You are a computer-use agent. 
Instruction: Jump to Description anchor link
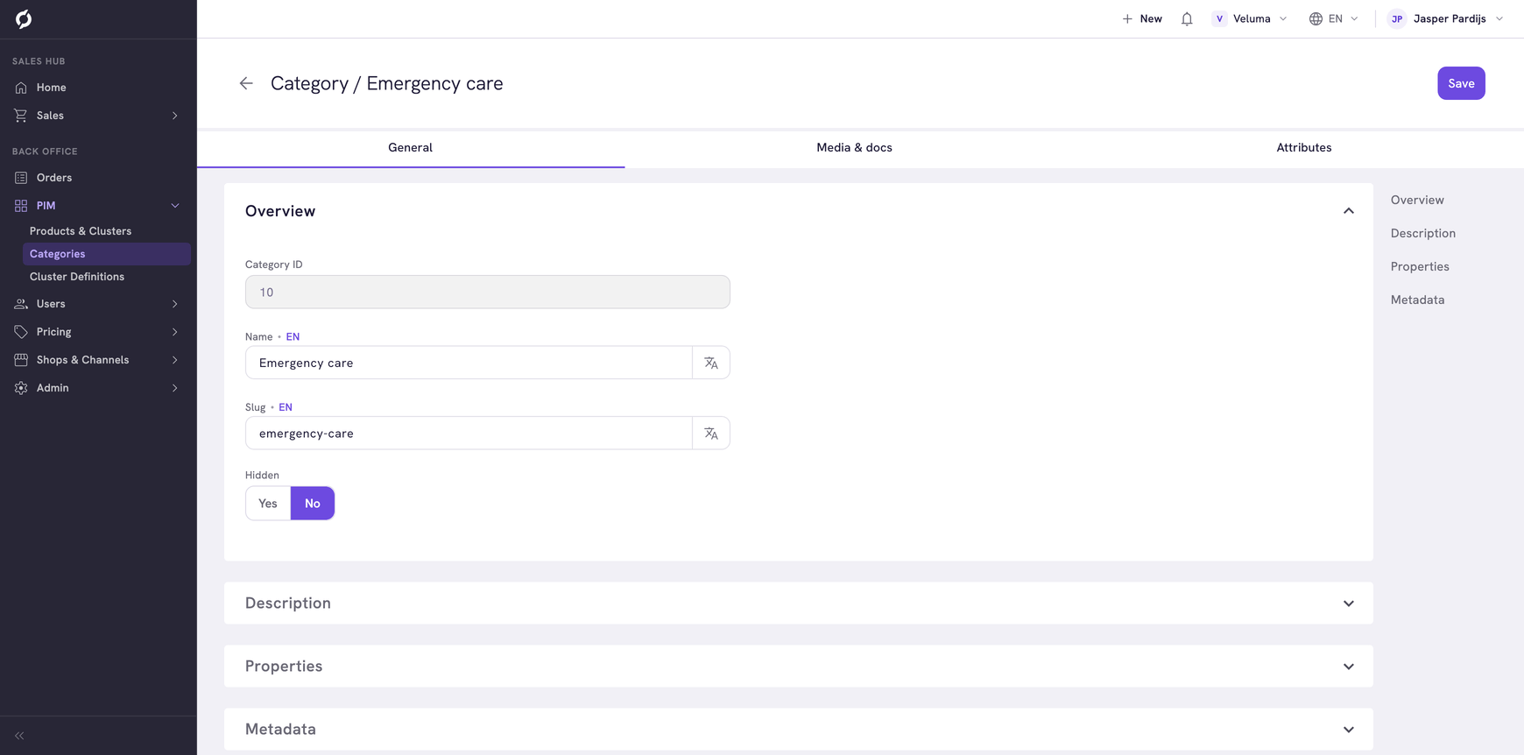[1422, 233]
